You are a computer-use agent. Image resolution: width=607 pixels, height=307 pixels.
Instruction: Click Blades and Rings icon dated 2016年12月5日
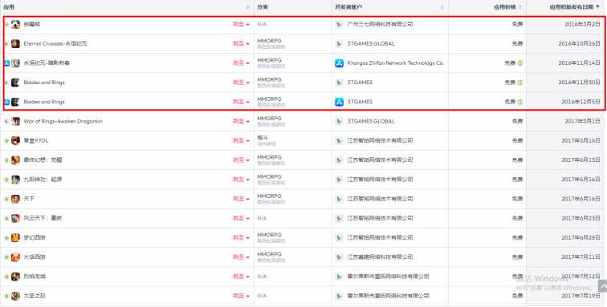pos(15,102)
